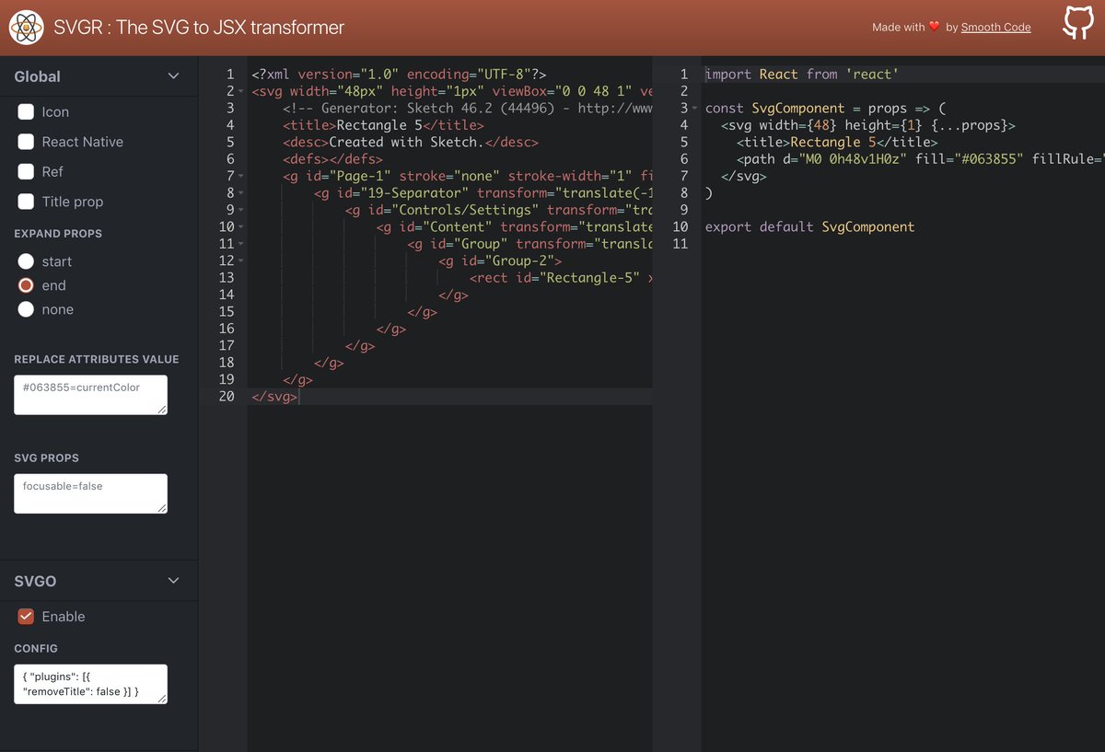Click line number 20 in SVG editor

pos(227,396)
